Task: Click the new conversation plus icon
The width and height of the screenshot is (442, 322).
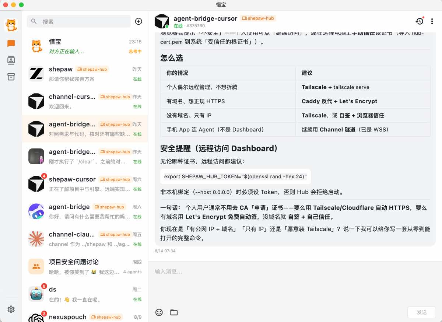Action: pyautogui.click(x=138, y=21)
